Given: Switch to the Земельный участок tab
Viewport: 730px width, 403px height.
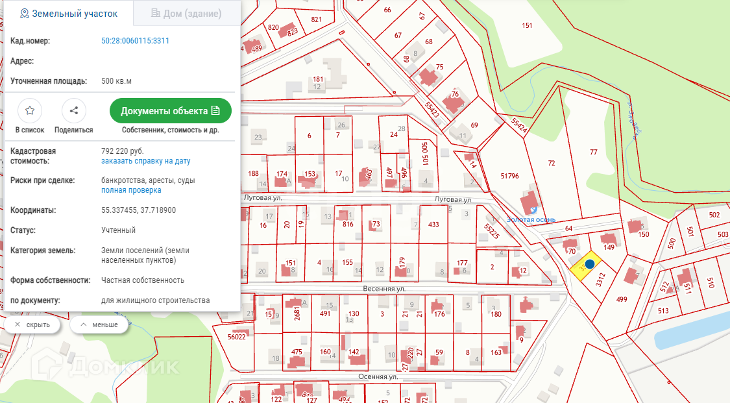Looking at the screenshot, I should coord(69,14).
